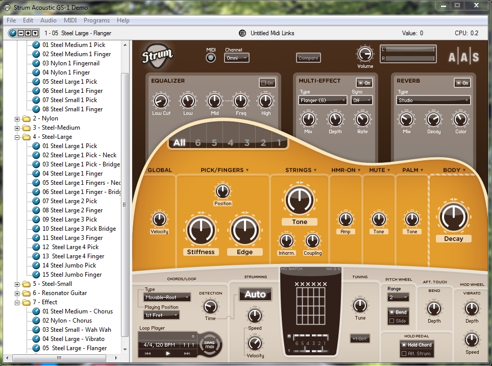The height and width of the screenshot is (366, 492).
Task: Click the down-arrow icon in program toolbar
Action: pos(35,33)
